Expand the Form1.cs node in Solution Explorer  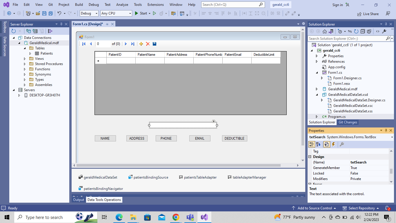[317, 72]
